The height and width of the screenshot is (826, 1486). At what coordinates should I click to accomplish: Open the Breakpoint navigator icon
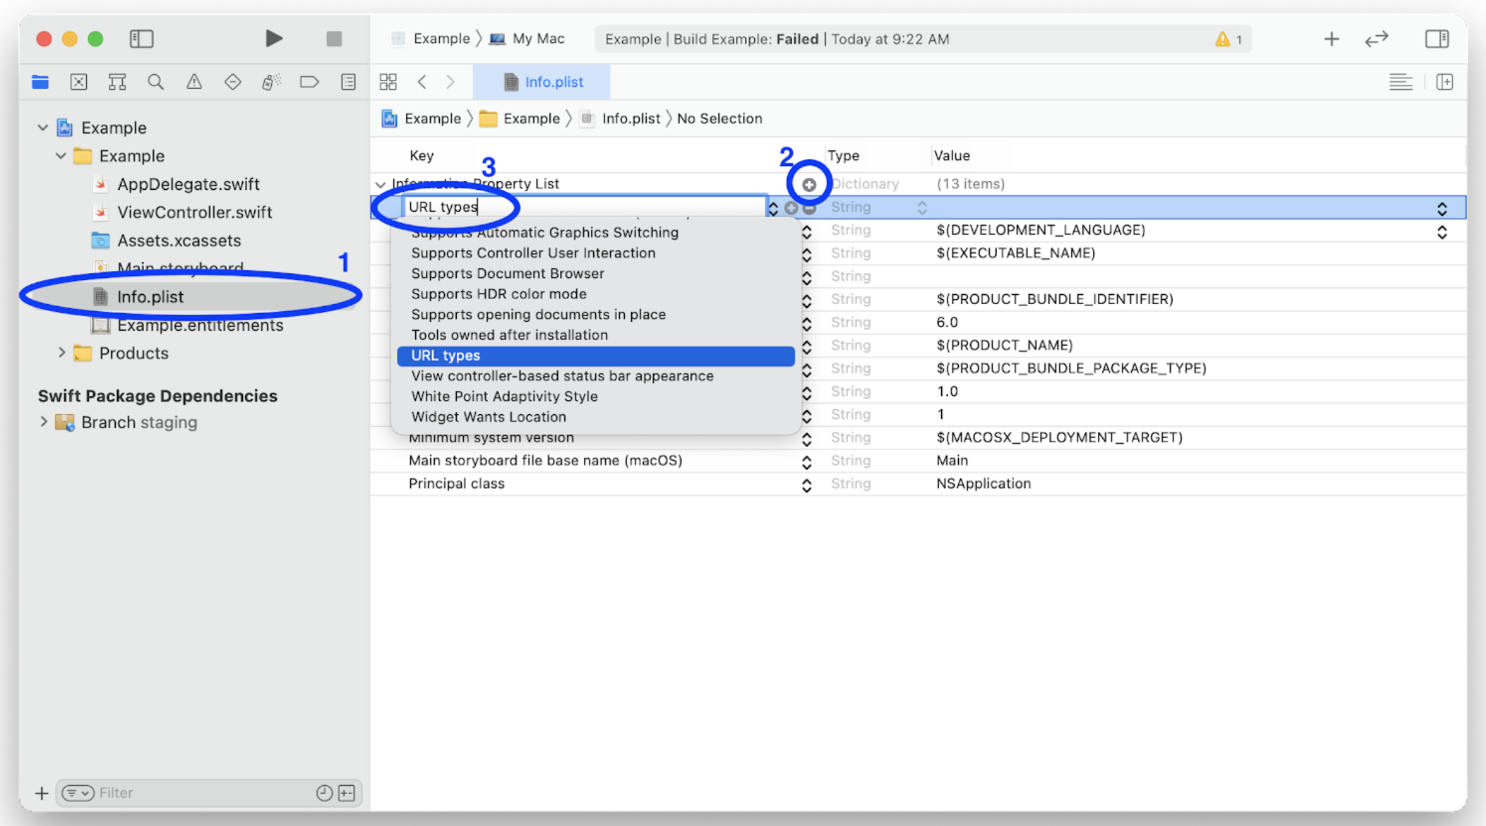[310, 82]
